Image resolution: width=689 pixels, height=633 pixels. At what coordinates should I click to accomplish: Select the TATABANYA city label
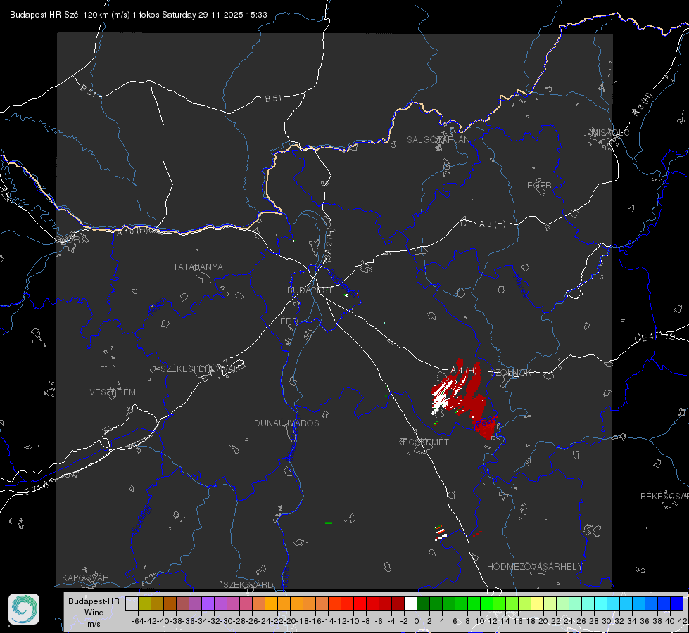tap(198, 267)
